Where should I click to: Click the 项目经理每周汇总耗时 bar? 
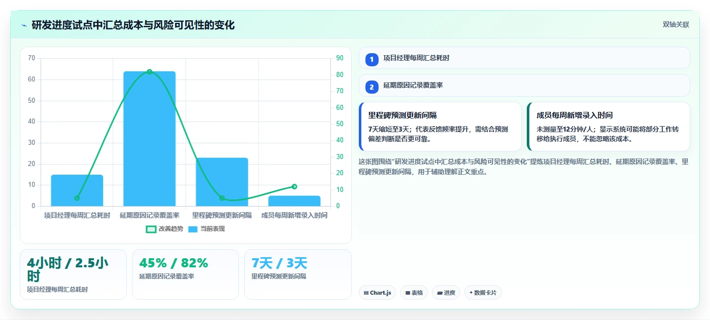point(77,190)
